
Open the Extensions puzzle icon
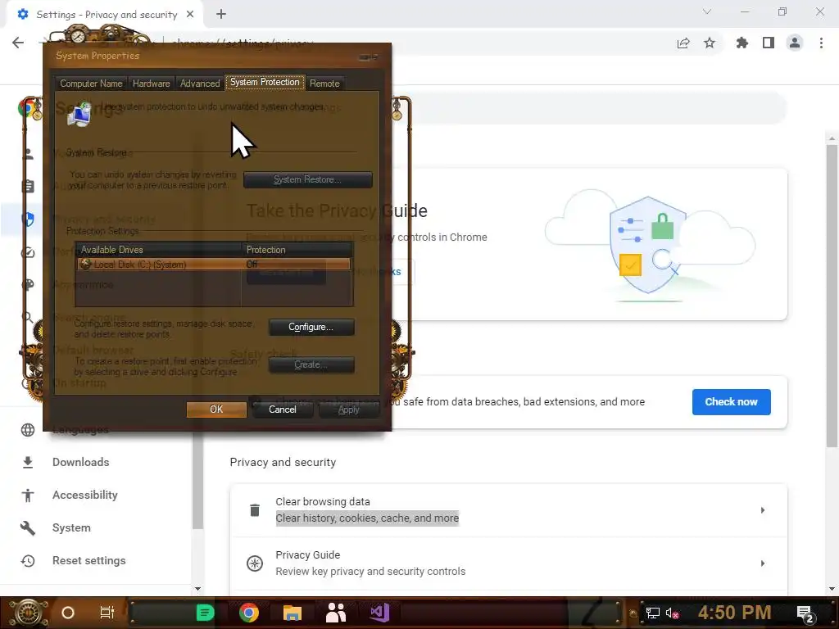point(742,43)
